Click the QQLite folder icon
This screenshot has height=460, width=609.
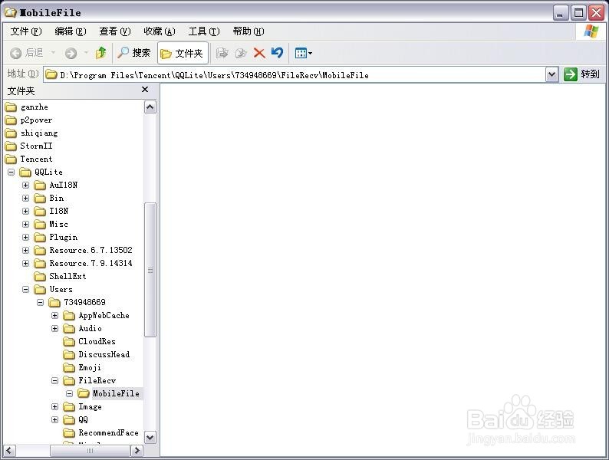[25, 172]
